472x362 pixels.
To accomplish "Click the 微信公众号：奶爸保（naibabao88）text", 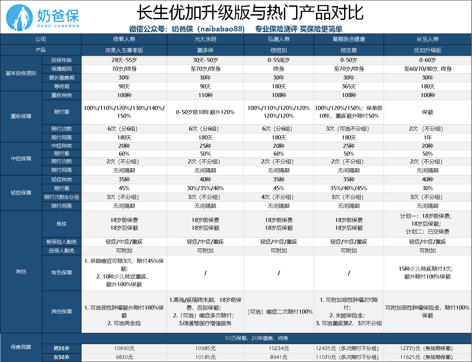I will click(187, 29).
